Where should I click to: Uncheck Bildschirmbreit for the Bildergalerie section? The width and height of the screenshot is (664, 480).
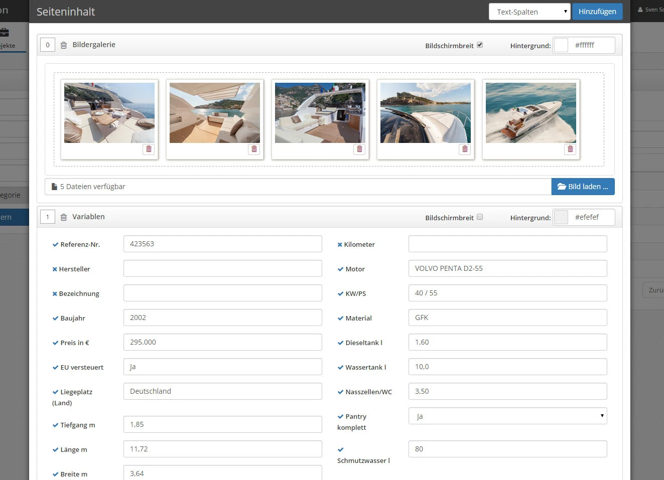click(x=480, y=45)
